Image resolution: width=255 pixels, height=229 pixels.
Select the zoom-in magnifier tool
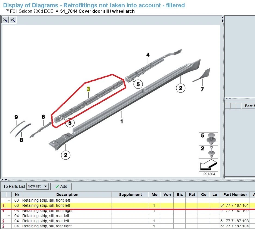(5, 20)
